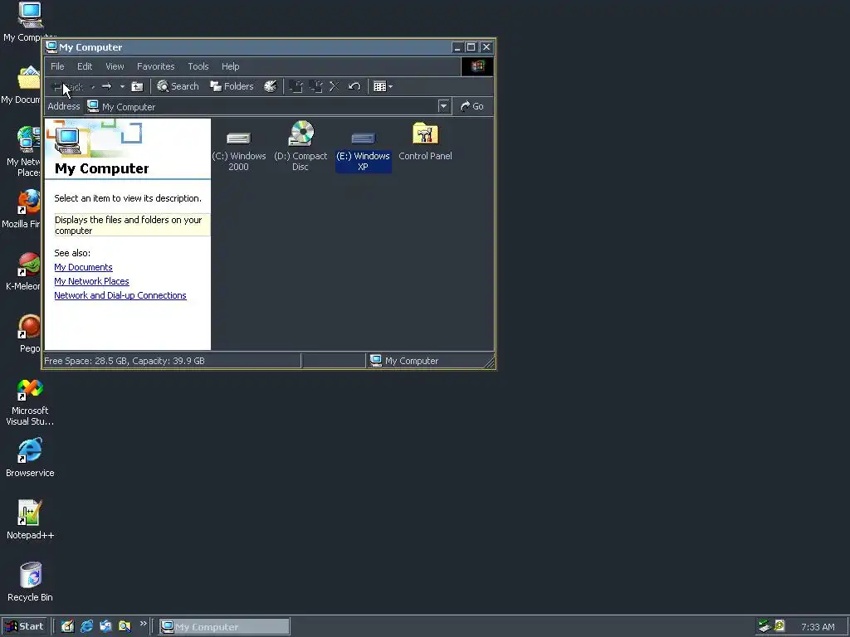
Task: Click the fourth quick launch search icon
Action: (x=125, y=626)
